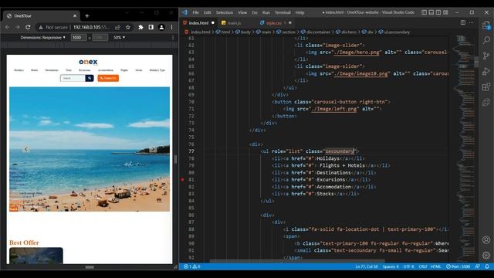Change UTF-8 file encoding
The image size is (494, 278).
[x=408, y=266]
